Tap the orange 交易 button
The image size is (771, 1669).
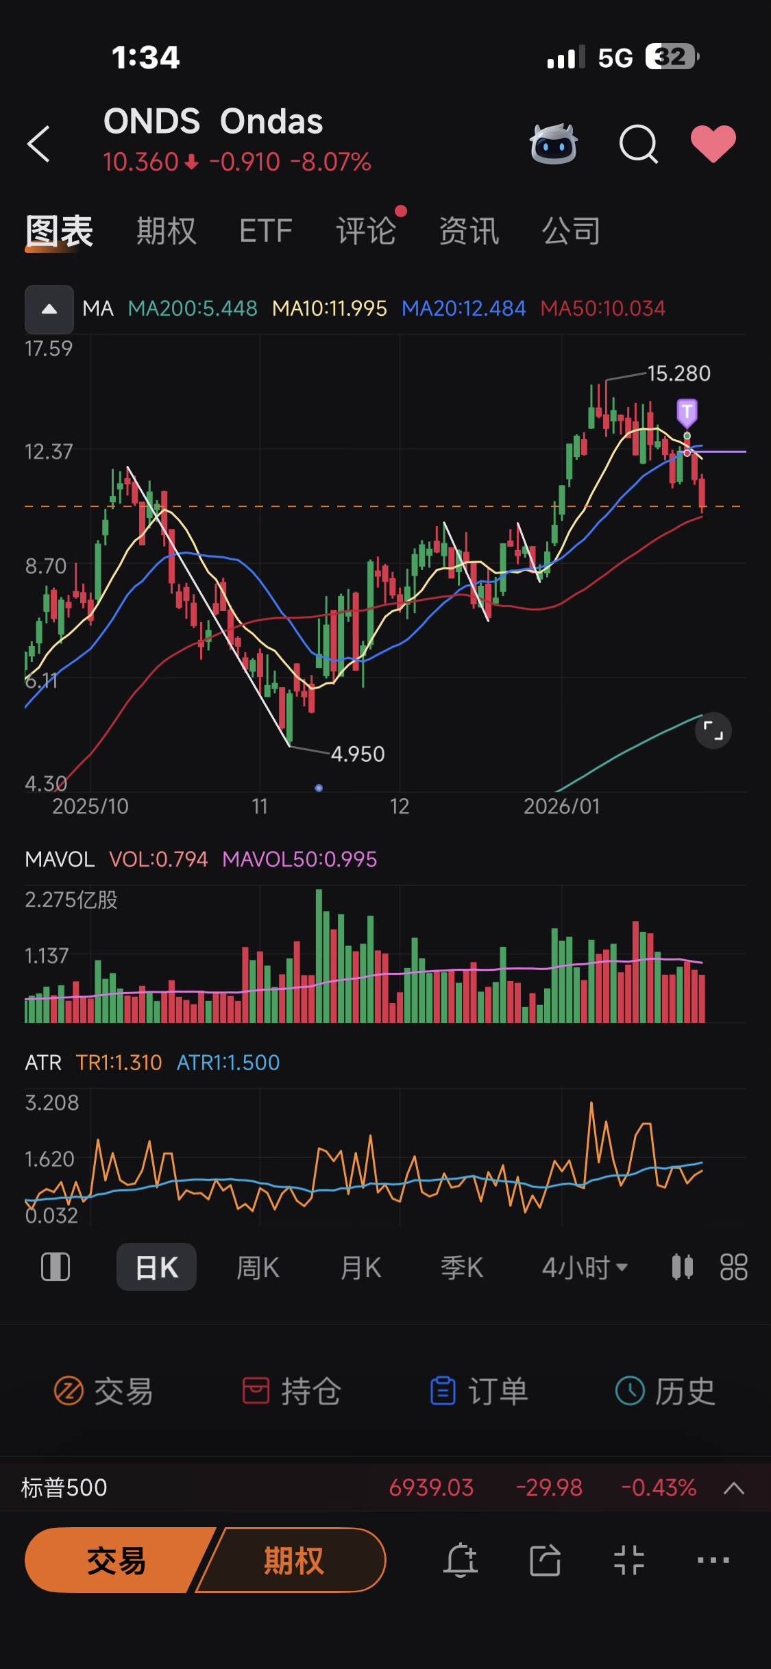117,1561
